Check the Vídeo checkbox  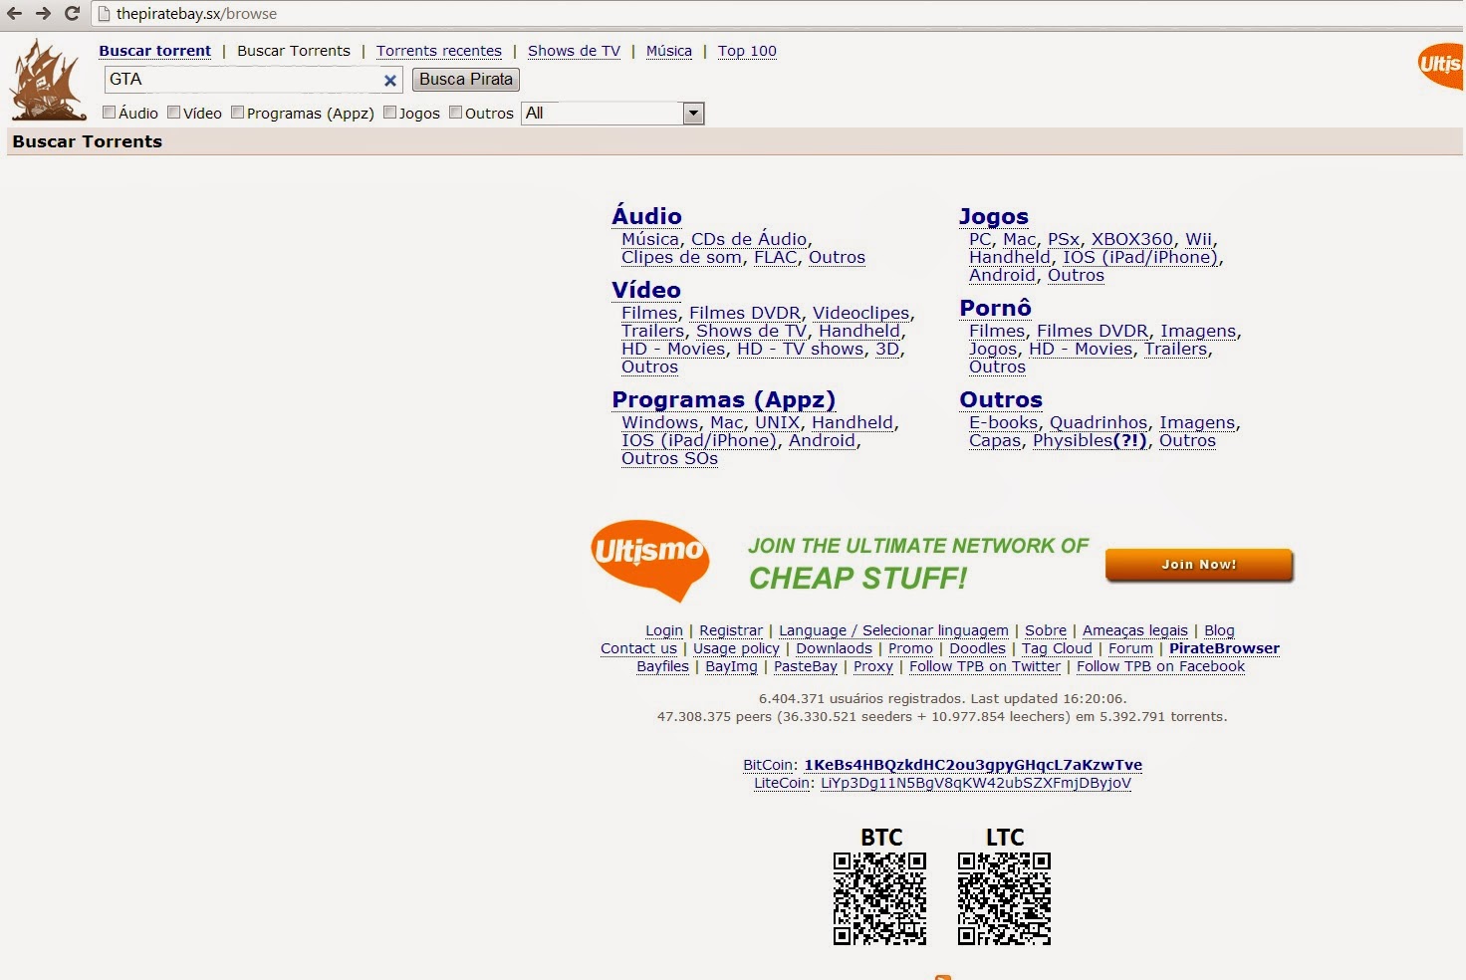click(174, 113)
